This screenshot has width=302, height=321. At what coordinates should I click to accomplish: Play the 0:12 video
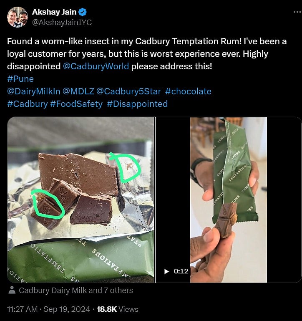pyautogui.click(x=167, y=271)
